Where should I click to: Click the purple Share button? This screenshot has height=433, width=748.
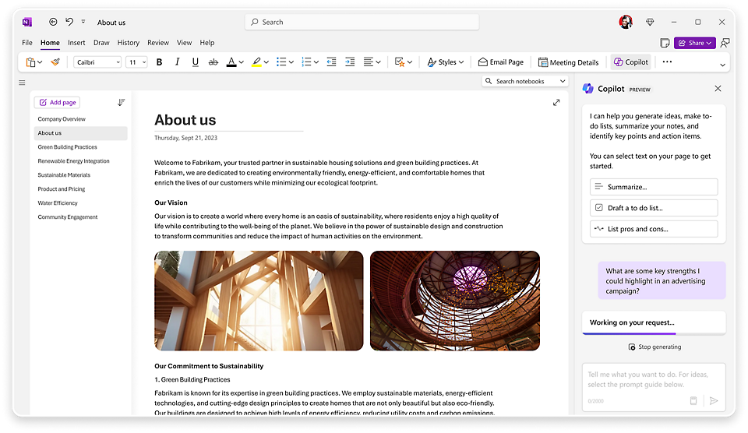coord(694,43)
